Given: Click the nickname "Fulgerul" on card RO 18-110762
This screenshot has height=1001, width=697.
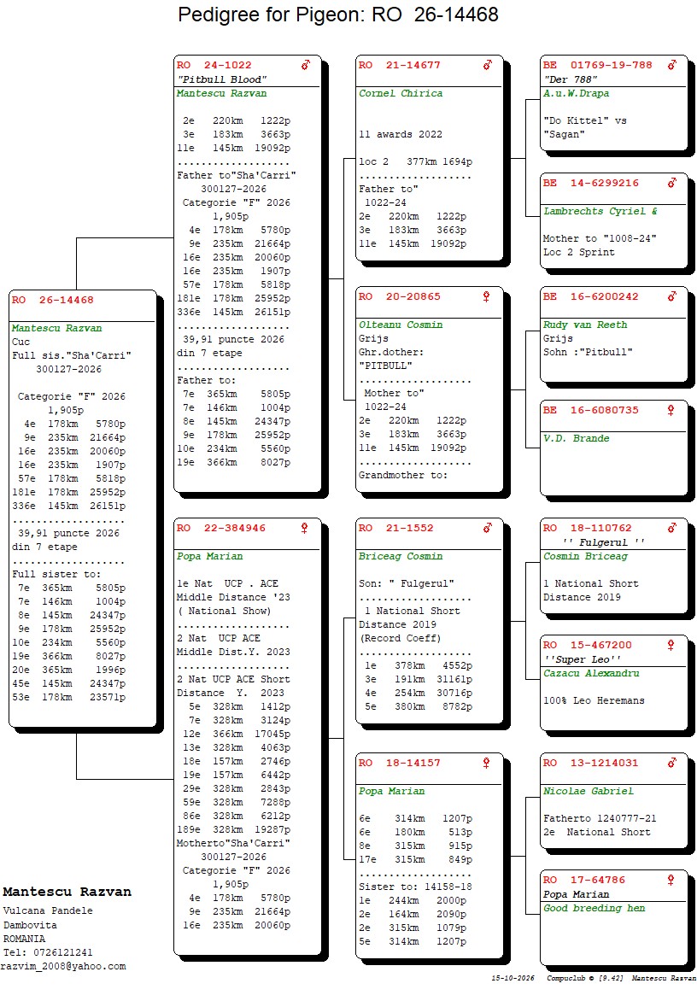Looking at the screenshot, I should pyautogui.click(x=603, y=542).
